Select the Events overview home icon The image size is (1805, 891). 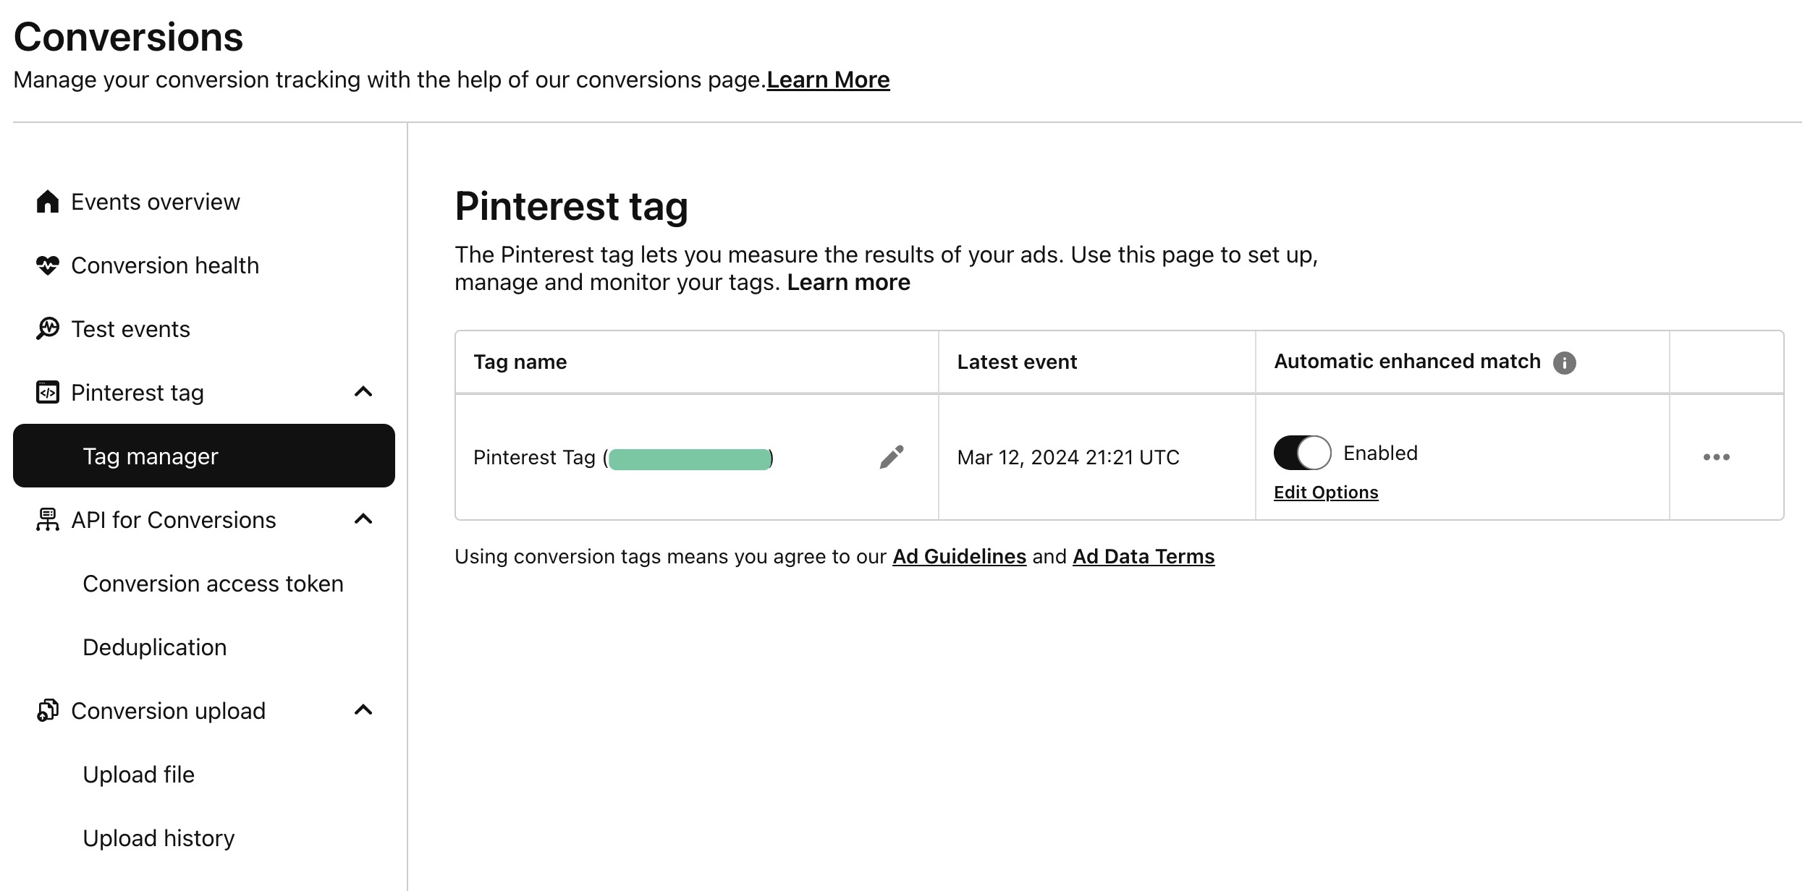click(x=46, y=201)
